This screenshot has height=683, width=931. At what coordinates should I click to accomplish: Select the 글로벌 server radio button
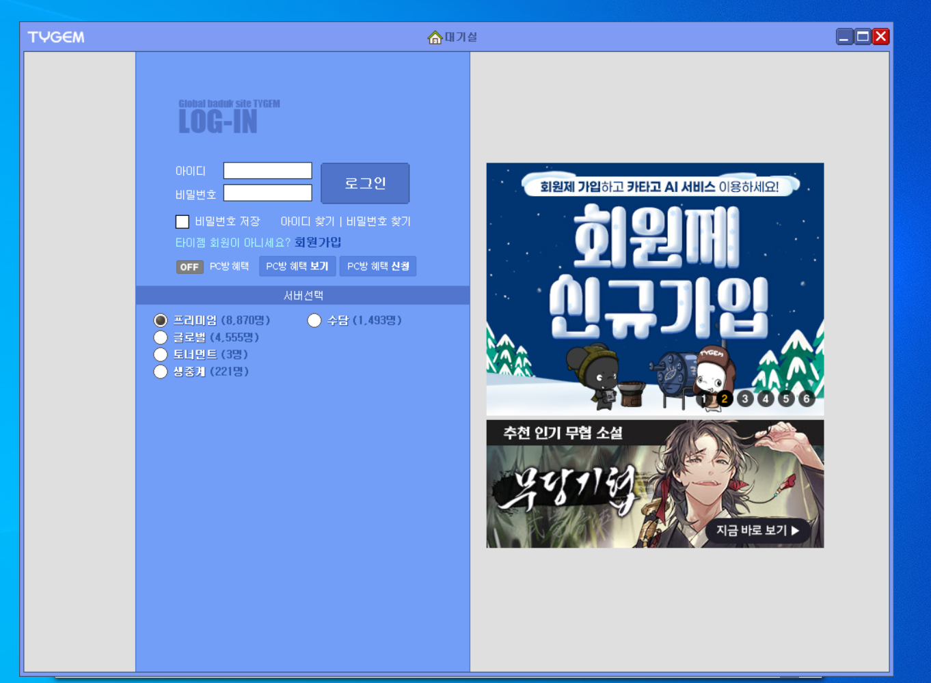coord(161,337)
